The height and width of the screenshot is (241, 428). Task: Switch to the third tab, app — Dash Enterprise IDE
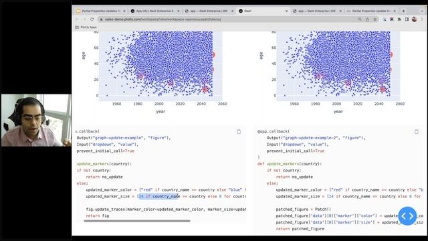[x=209, y=11]
